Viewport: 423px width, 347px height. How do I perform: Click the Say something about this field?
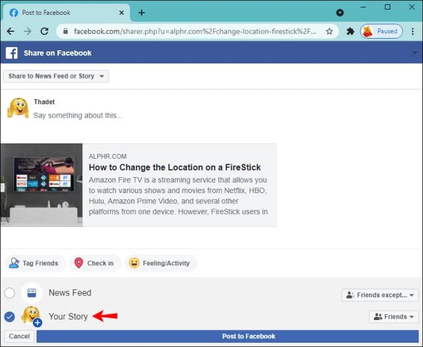[x=78, y=115]
